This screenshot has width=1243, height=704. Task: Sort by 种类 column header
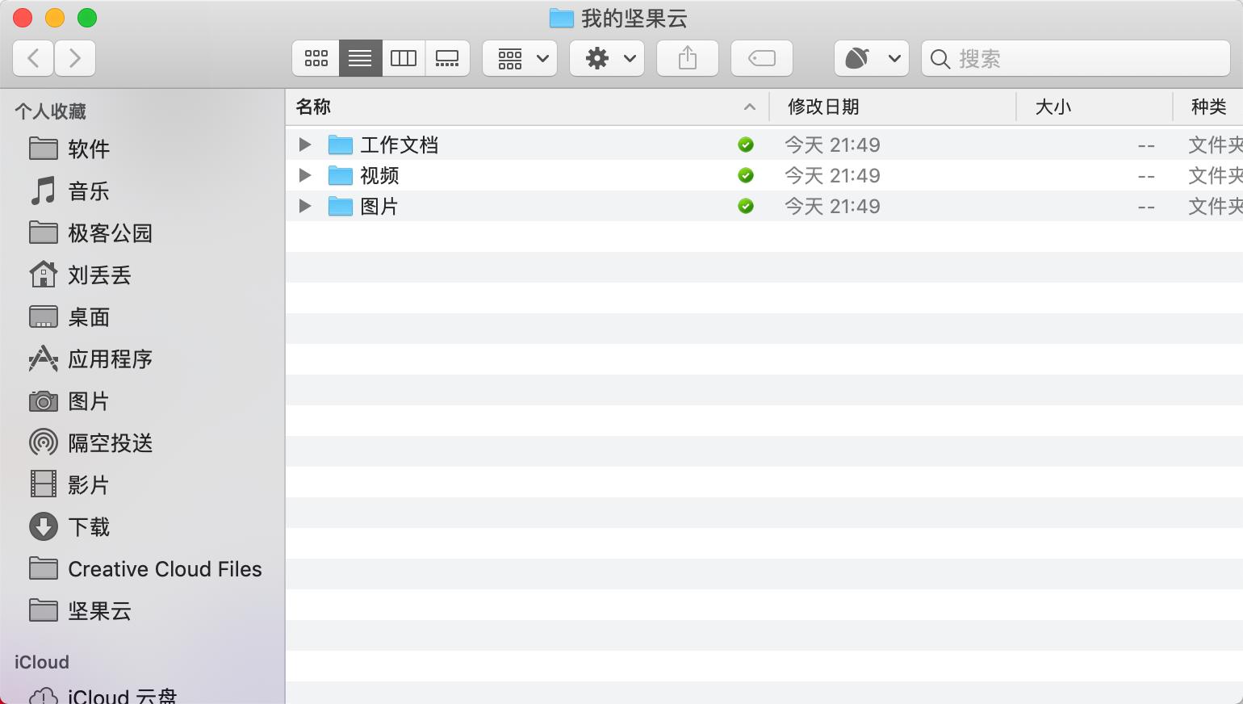point(1209,107)
